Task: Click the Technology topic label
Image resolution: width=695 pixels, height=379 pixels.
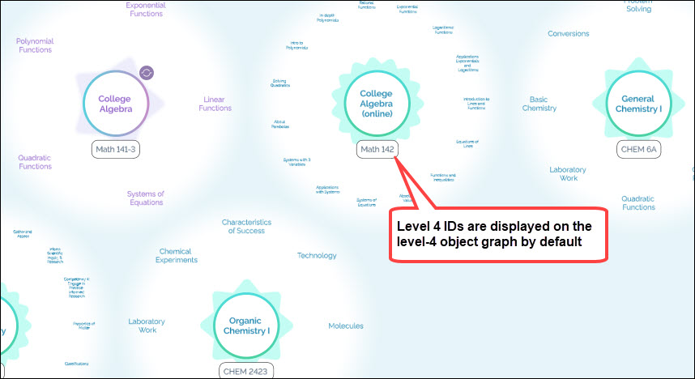Action: [x=317, y=256]
